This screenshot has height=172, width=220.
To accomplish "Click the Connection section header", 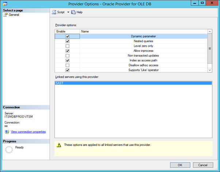I will pos(26,107).
